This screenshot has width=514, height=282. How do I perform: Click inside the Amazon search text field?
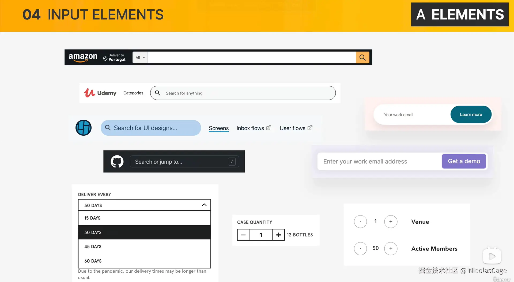[252, 57]
